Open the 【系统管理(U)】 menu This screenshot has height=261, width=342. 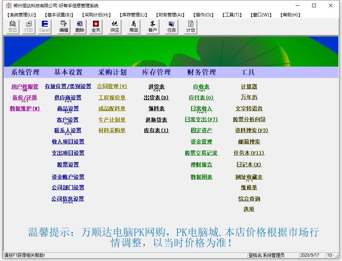(22, 15)
